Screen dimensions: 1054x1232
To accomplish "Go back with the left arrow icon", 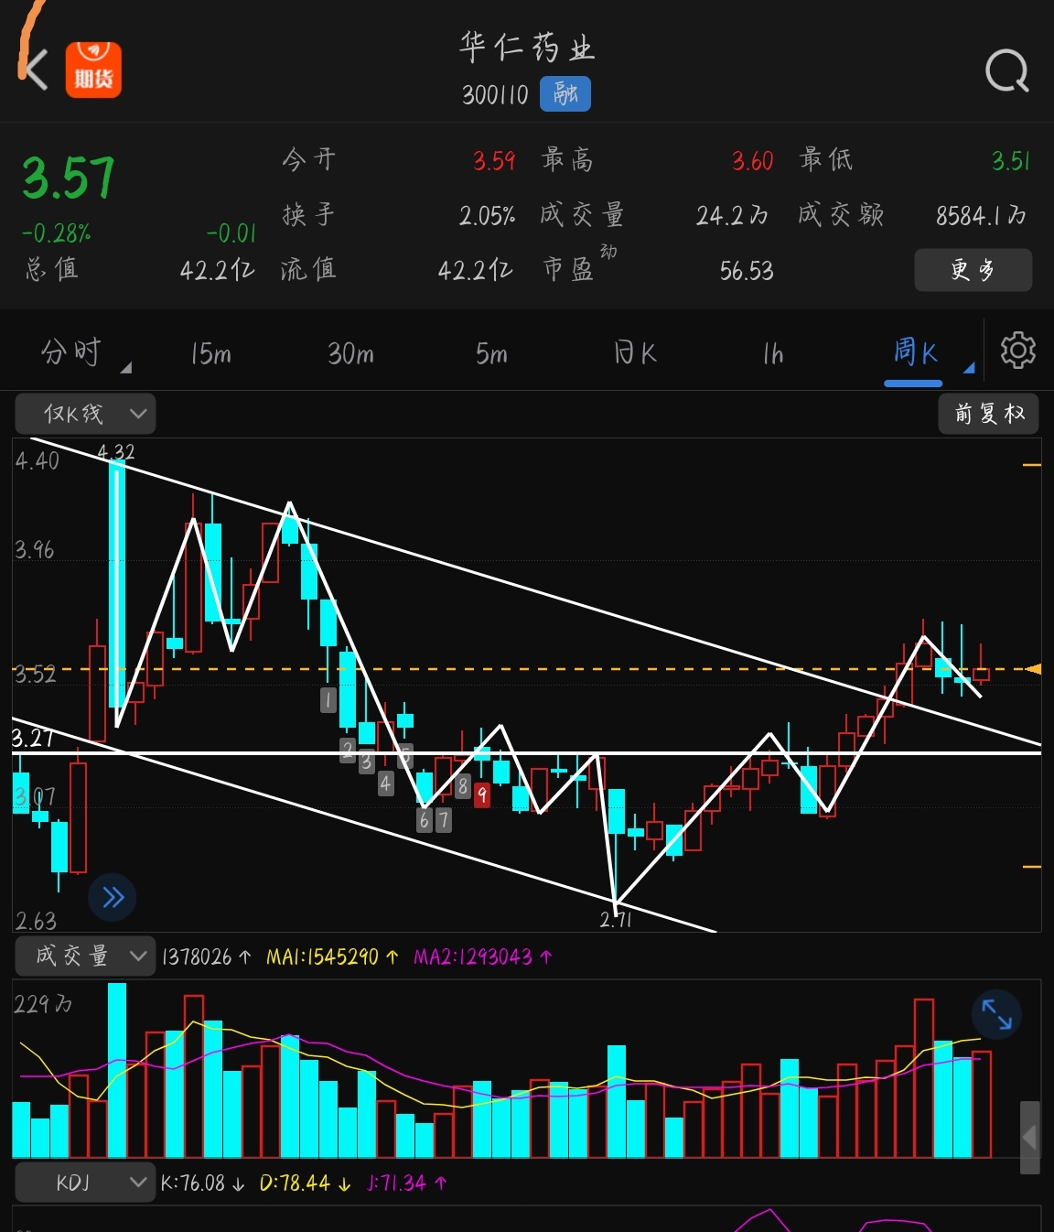I will pyautogui.click(x=35, y=70).
